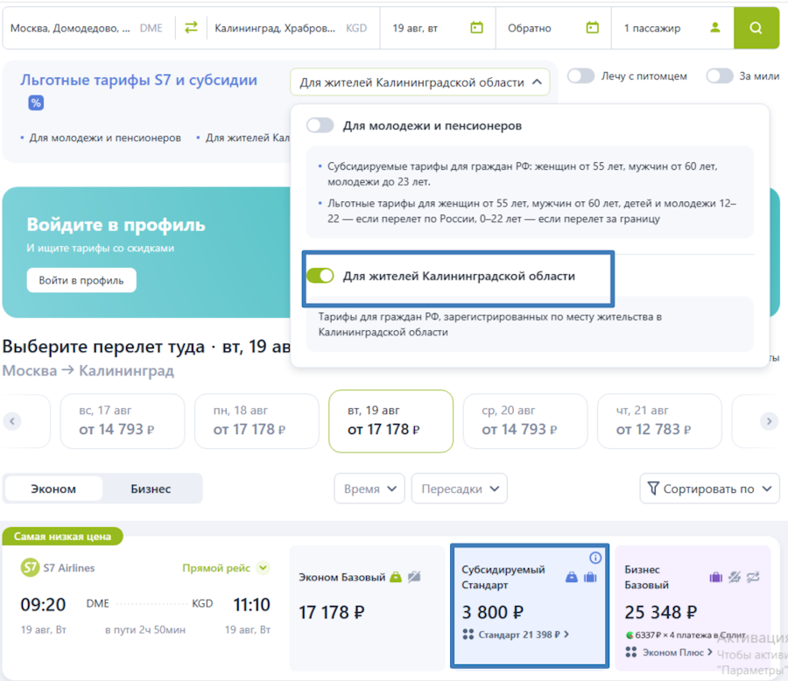Disable Для жителей Калининградской области toggle
The image size is (788, 681).
click(320, 276)
